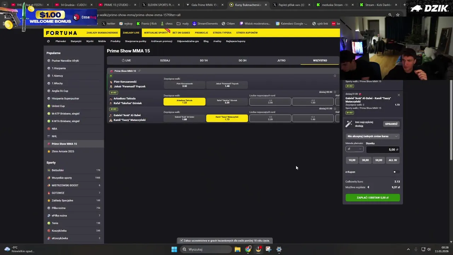Click the Fortuna logo
The height and width of the screenshot is (255, 453).
(x=62, y=33)
